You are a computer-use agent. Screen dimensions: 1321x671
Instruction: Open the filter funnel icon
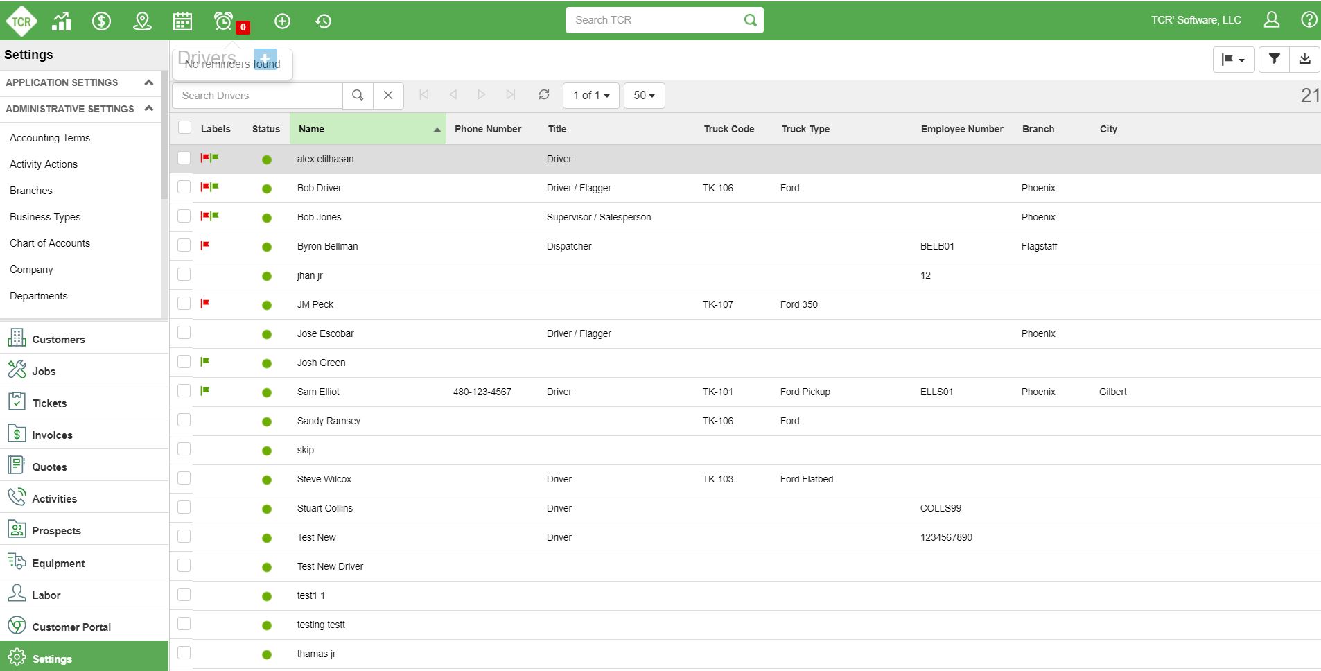click(x=1274, y=59)
